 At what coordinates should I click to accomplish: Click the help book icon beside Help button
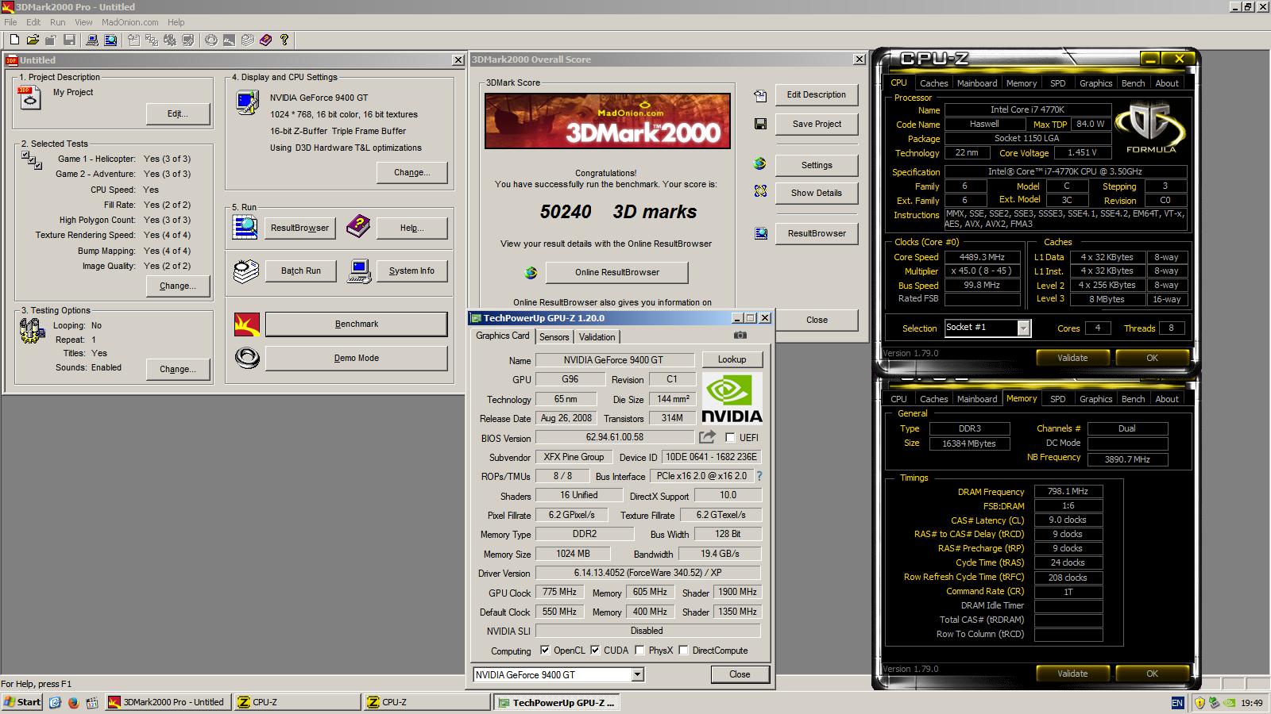(358, 228)
